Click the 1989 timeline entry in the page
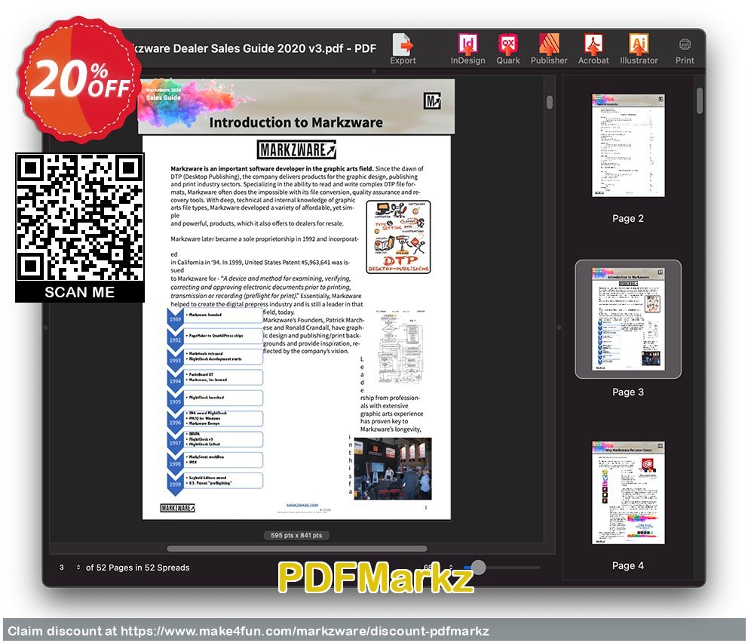Viewport: 748px width, 643px height. [215, 316]
